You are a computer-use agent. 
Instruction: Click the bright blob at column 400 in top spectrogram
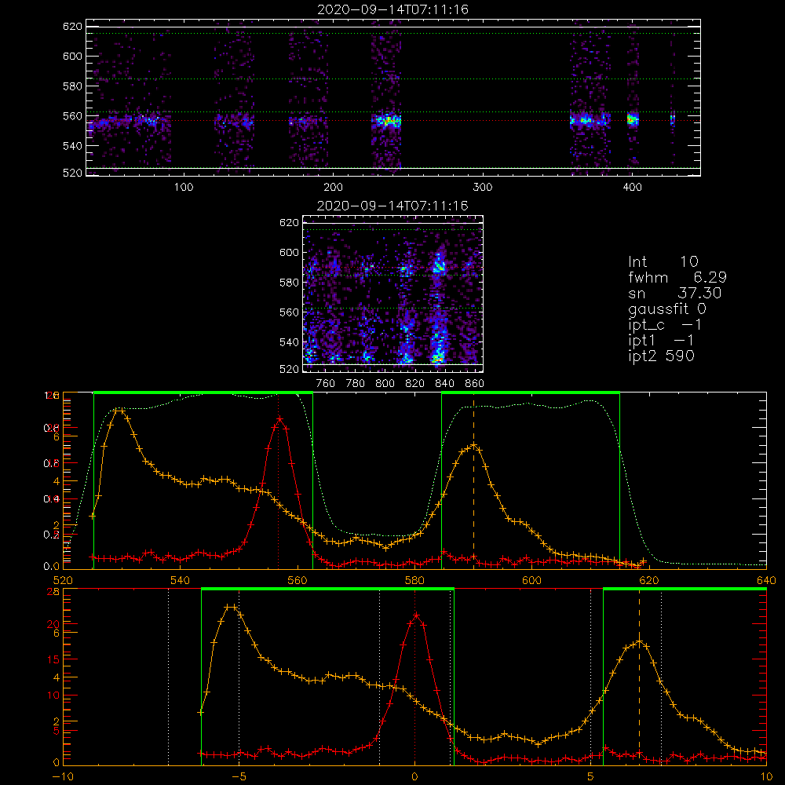click(x=633, y=119)
